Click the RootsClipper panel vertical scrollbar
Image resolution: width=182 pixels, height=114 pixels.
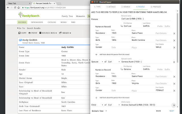[177, 38]
